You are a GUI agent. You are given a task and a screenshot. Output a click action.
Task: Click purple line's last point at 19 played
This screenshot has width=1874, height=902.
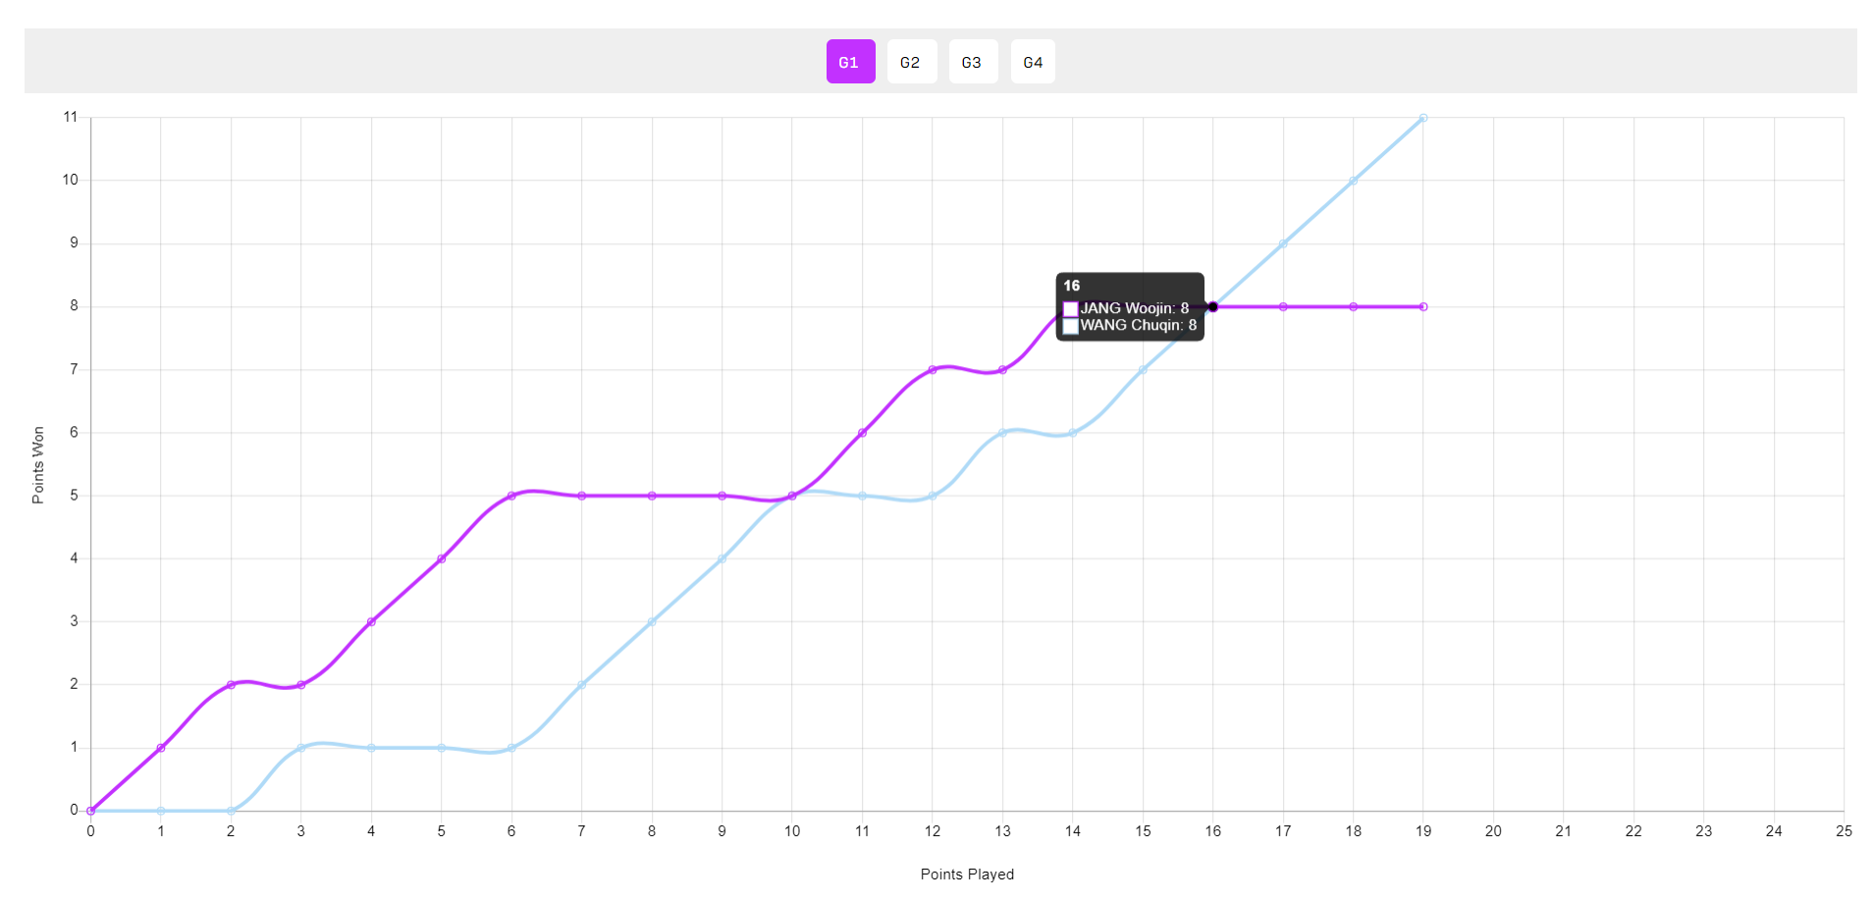click(1423, 307)
